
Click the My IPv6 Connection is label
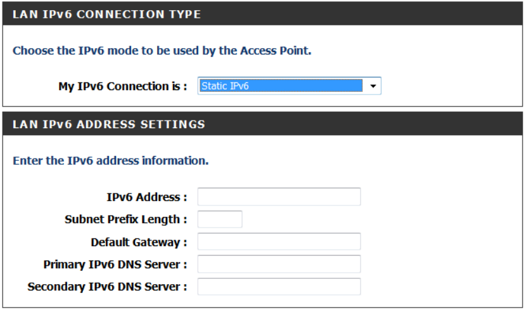point(122,87)
